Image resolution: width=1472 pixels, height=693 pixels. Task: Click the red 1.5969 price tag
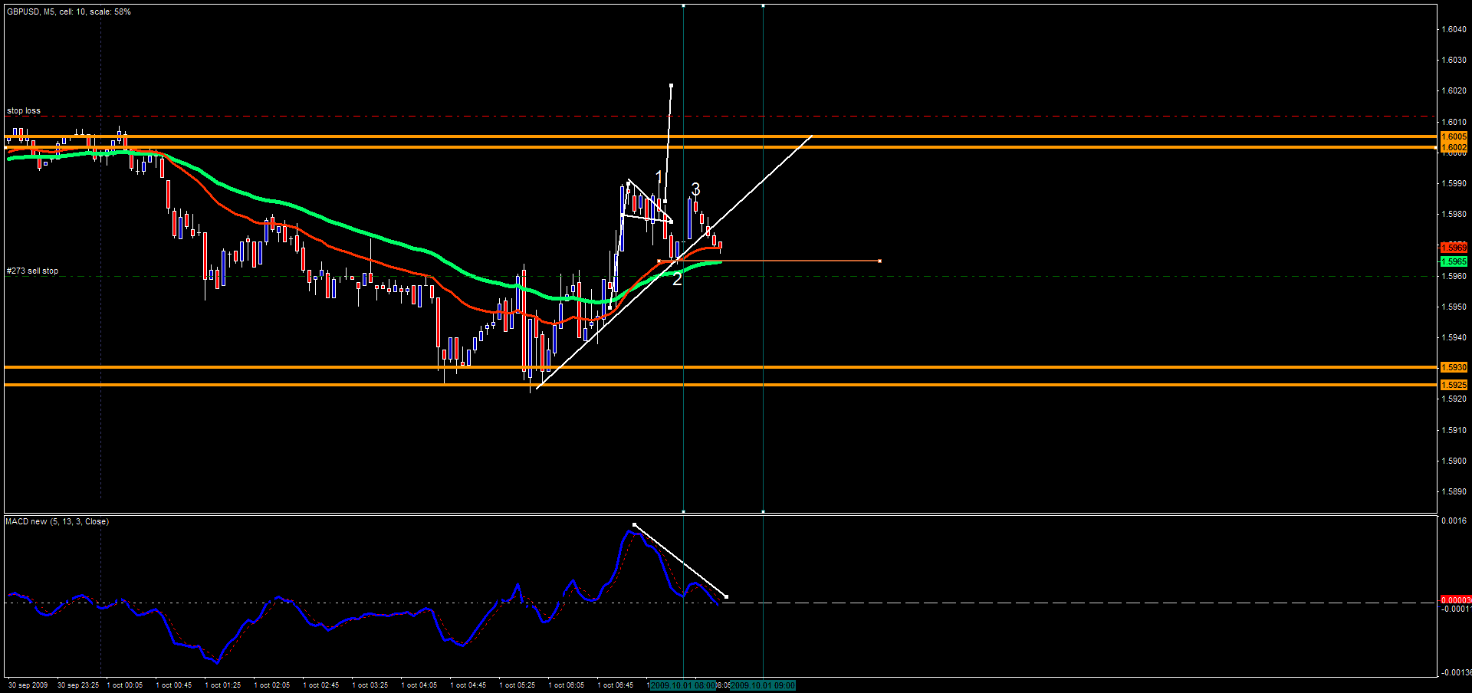(x=1454, y=247)
